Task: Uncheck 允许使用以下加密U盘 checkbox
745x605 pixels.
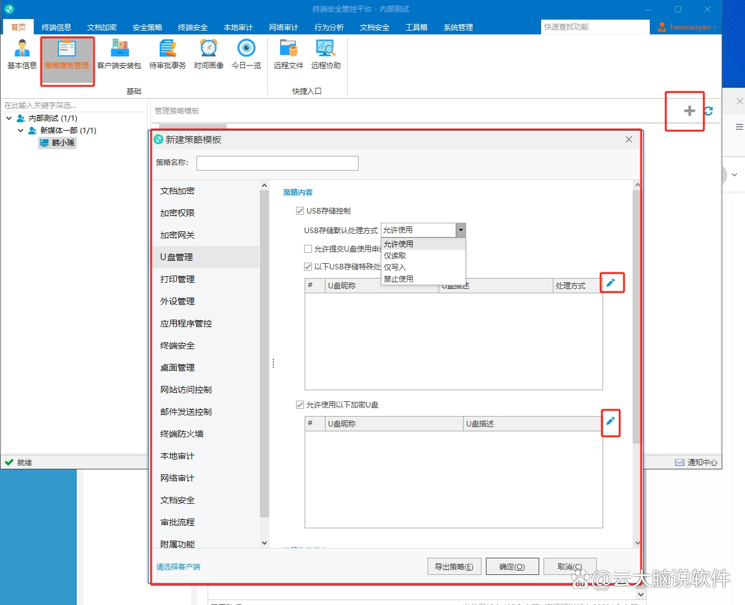Action: tap(300, 405)
